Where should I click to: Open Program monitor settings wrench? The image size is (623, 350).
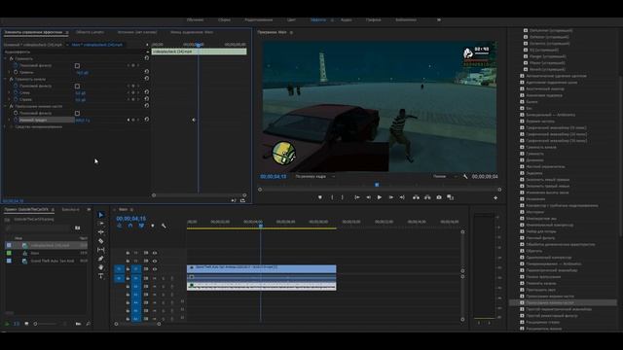(x=465, y=177)
